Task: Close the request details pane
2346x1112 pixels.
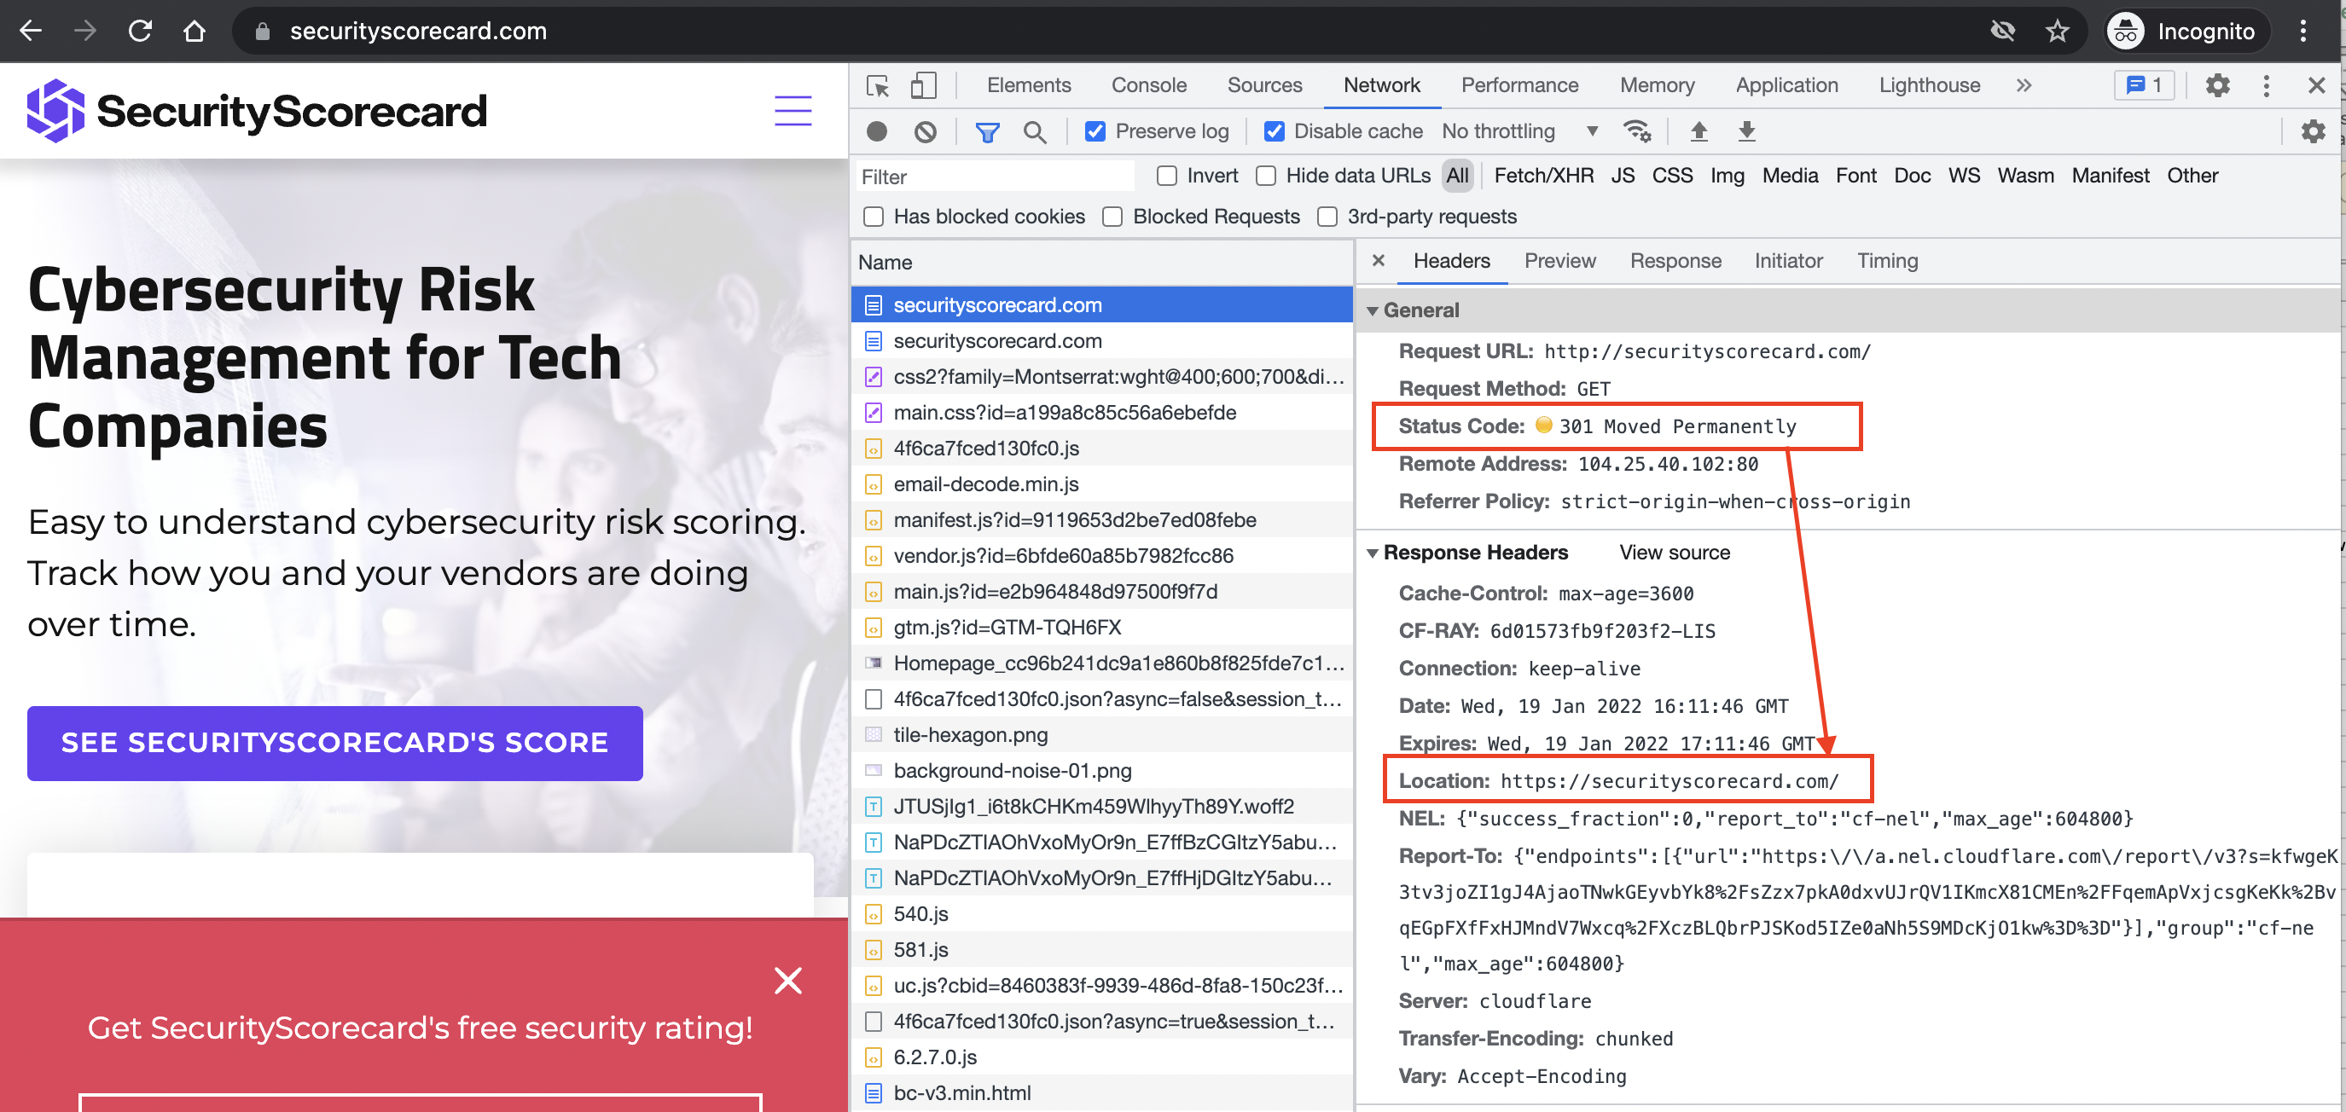Action: 1378,260
